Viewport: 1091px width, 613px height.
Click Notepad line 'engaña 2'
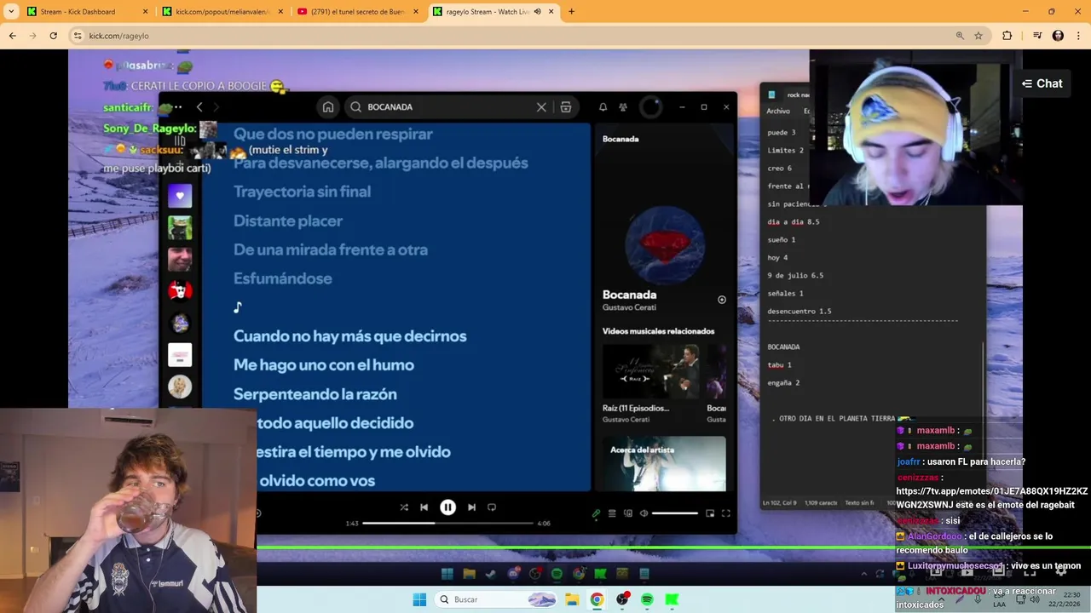click(x=783, y=382)
